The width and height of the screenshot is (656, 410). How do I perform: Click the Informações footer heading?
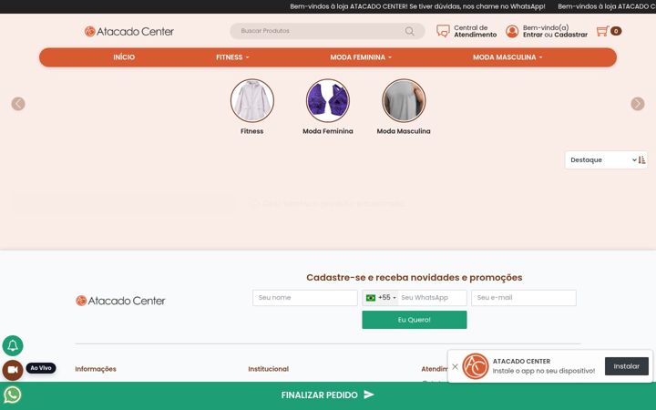(x=96, y=369)
